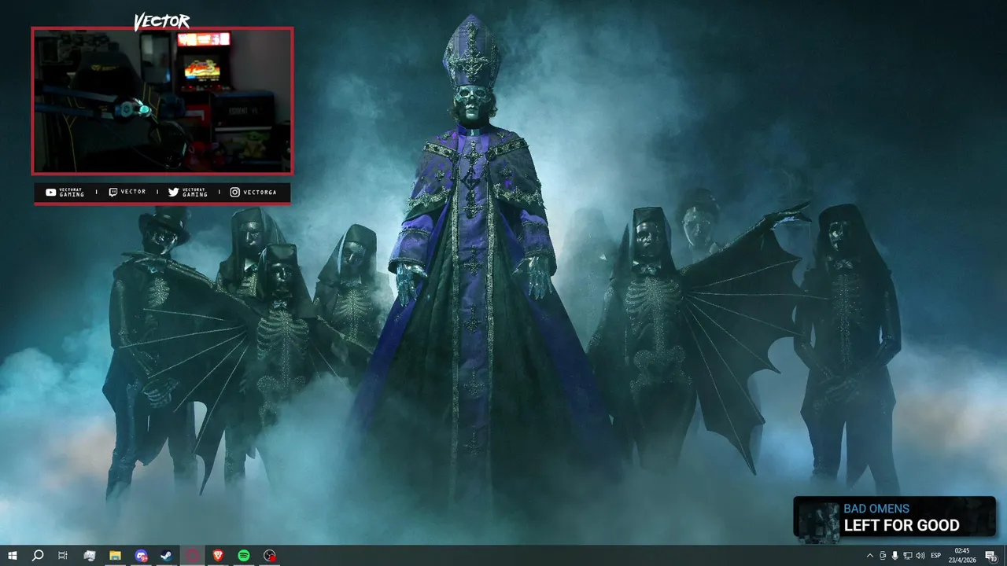The height and width of the screenshot is (566, 1007).
Task: Open Spotify from the taskbar
Action: tap(244, 556)
